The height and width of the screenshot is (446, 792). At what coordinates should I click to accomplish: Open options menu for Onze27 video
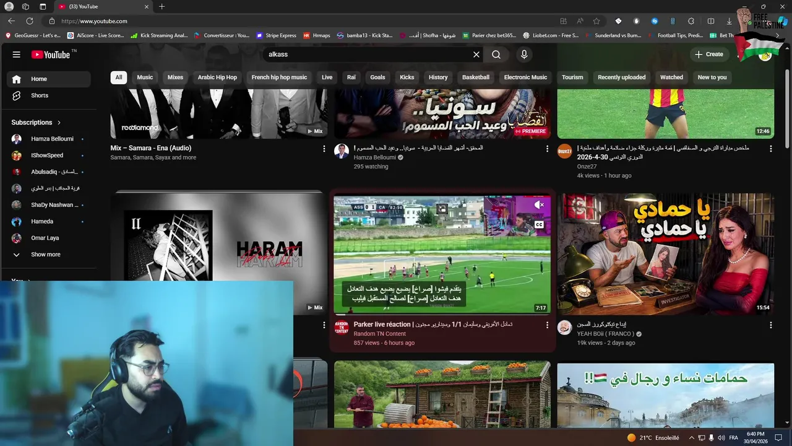[771, 149]
